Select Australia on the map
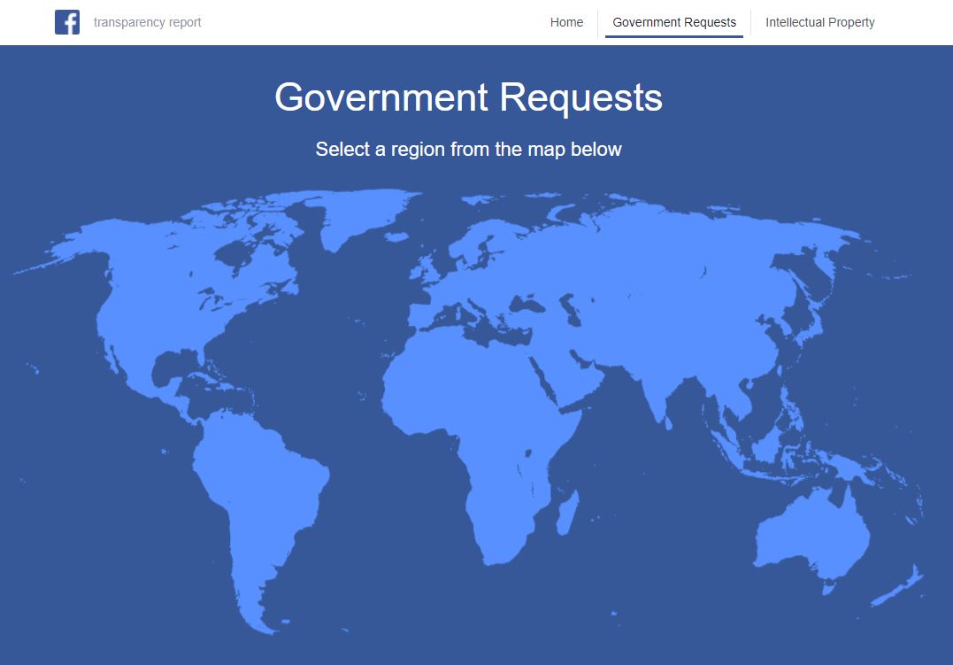The image size is (953, 665). (810, 531)
